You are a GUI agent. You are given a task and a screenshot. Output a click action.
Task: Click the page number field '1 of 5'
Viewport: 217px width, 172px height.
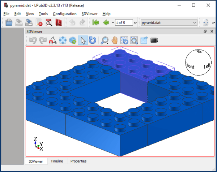click(x=124, y=22)
